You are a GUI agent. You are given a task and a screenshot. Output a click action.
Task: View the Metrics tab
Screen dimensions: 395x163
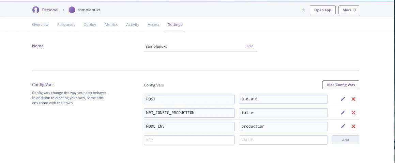[x=111, y=25]
